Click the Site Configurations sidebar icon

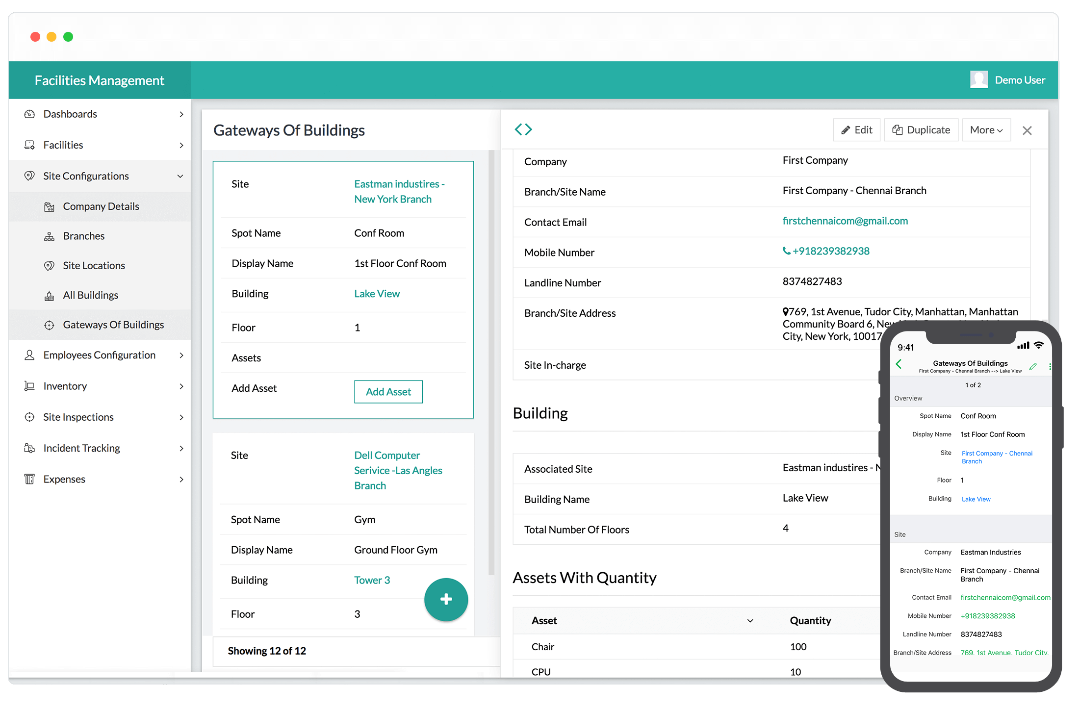point(29,175)
